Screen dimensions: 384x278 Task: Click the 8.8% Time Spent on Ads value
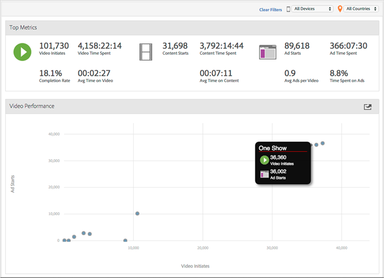click(x=339, y=73)
